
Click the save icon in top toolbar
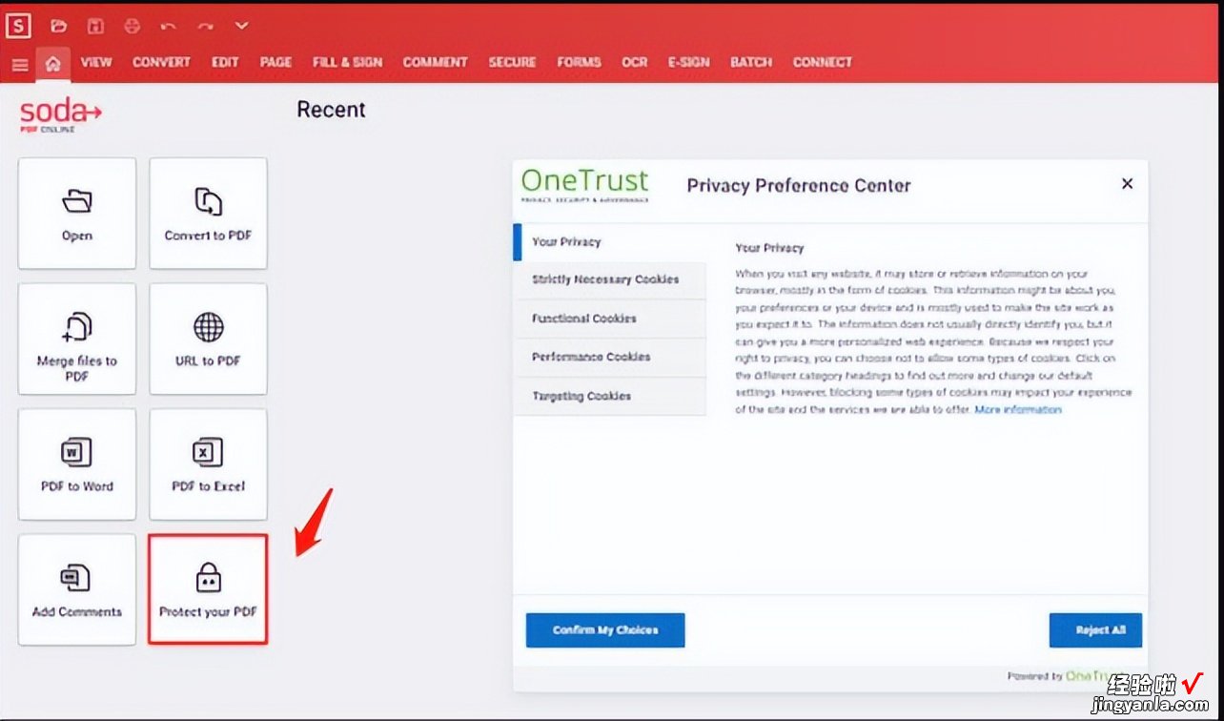point(95,26)
